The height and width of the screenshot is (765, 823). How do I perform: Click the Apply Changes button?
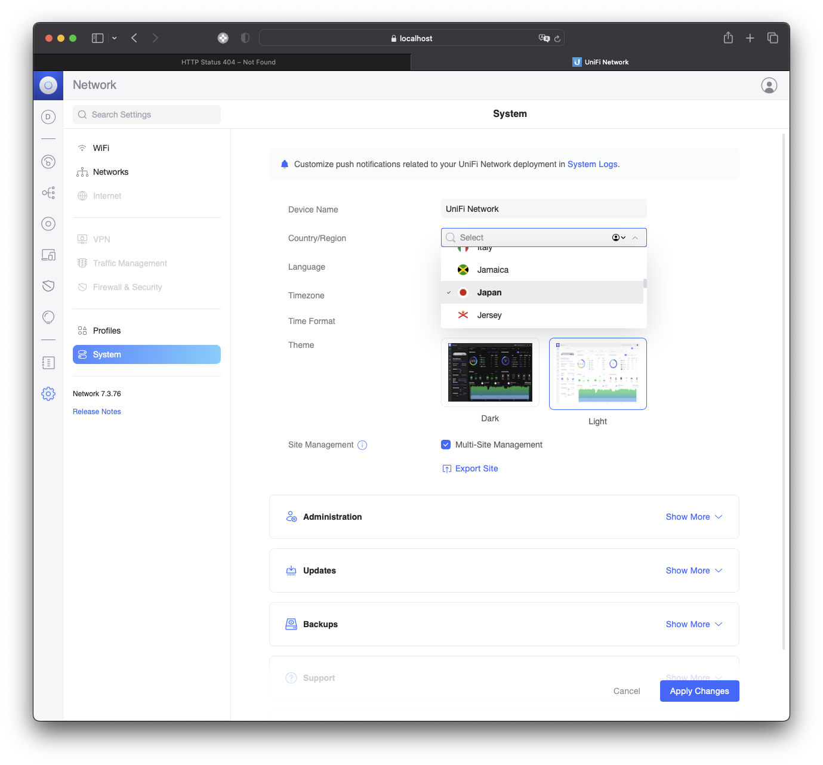(x=699, y=691)
